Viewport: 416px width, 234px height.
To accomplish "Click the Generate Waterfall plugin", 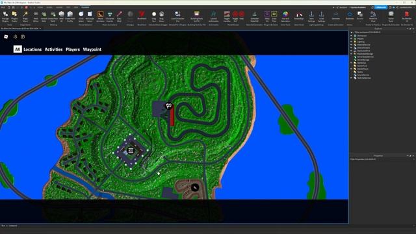I will coord(254,16).
